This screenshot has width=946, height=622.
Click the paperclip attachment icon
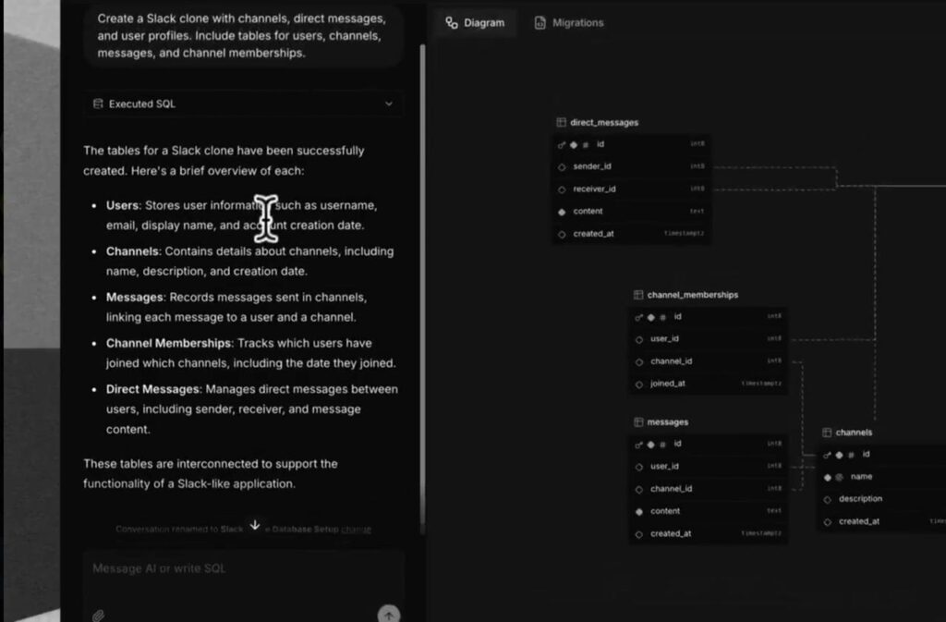(99, 614)
